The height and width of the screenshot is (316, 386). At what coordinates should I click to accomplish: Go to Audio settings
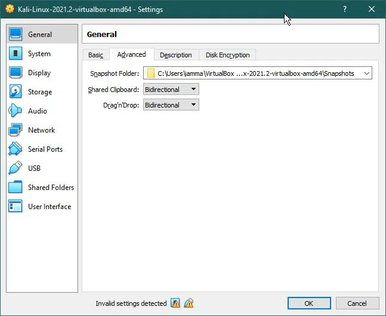42,111
